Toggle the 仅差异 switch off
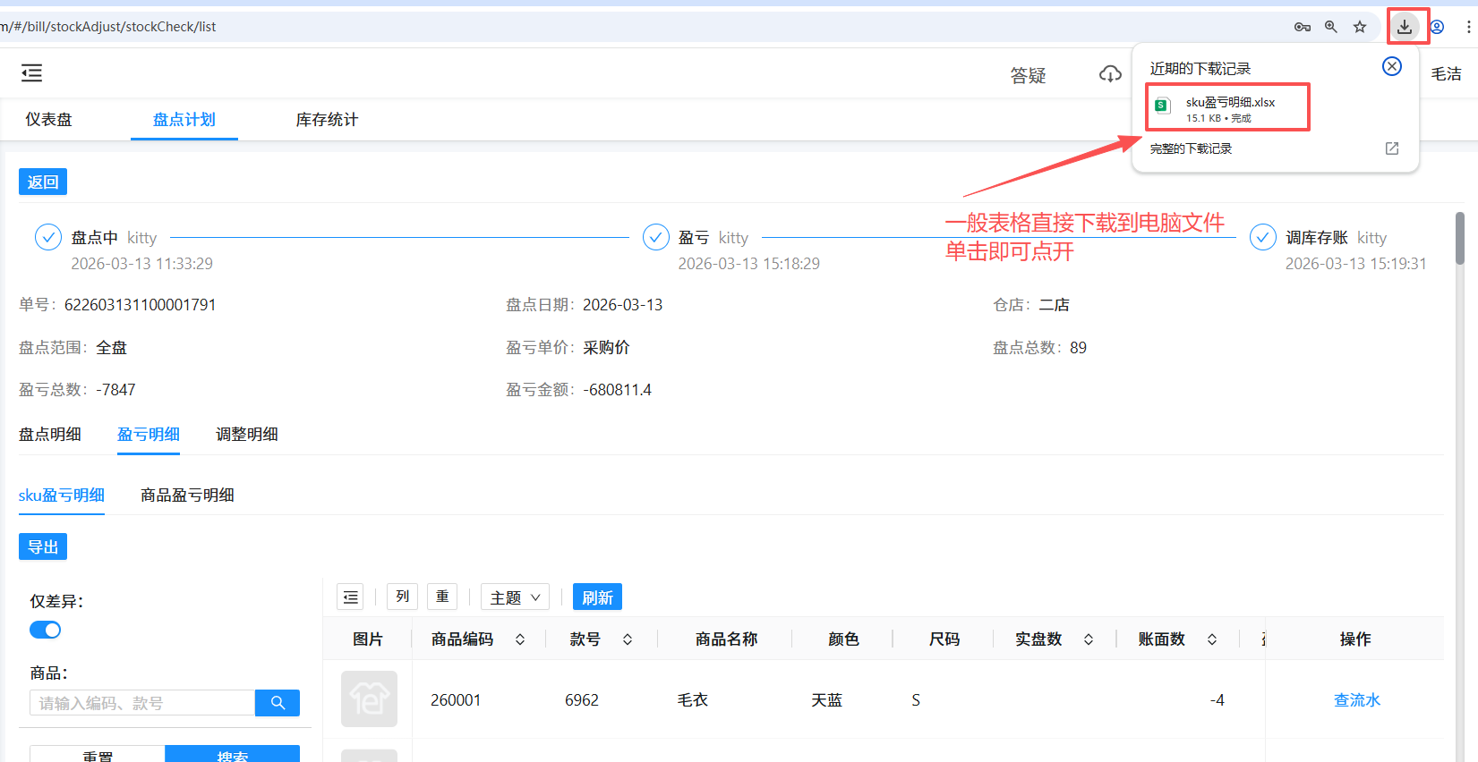 pos(46,630)
